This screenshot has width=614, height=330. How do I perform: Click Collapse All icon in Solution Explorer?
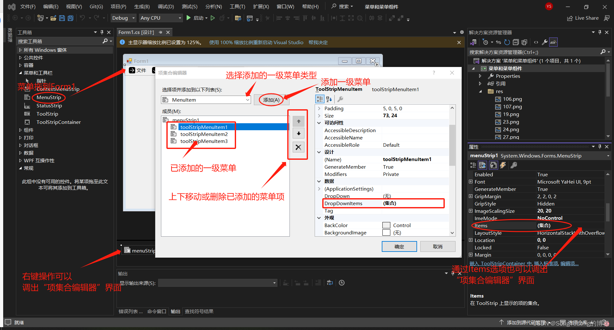(516, 42)
